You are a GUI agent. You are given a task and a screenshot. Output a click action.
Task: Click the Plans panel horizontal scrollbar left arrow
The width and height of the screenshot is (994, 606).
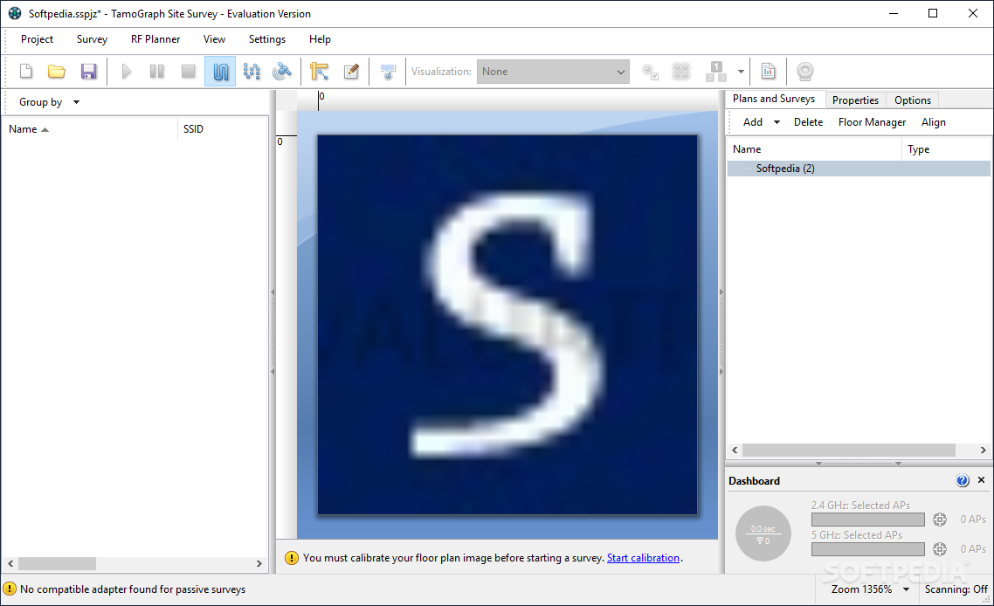pyautogui.click(x=734, y=450)
